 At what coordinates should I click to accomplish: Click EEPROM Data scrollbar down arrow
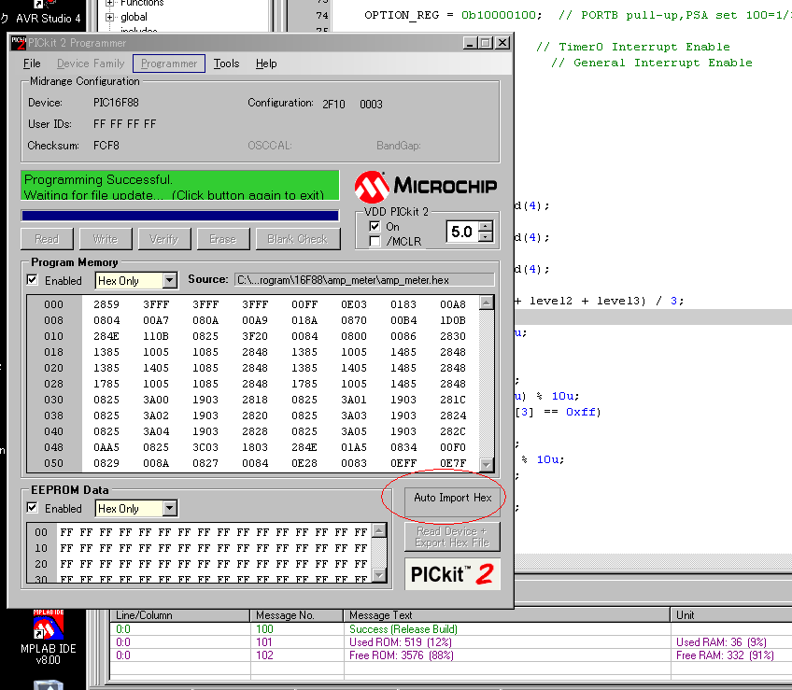379,575
